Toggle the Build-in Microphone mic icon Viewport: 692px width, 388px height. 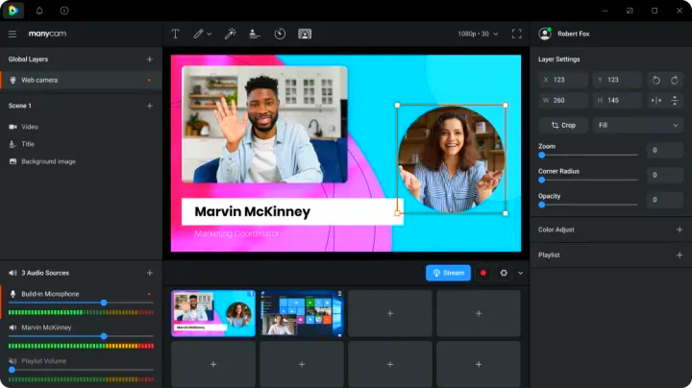tap(12, 294)
